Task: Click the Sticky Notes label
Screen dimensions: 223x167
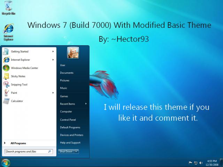Action: 18,76
